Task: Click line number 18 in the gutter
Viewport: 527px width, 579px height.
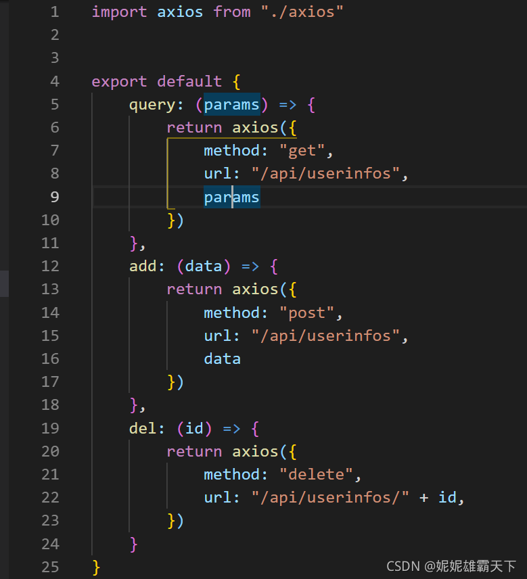Action: coord(50,405)
